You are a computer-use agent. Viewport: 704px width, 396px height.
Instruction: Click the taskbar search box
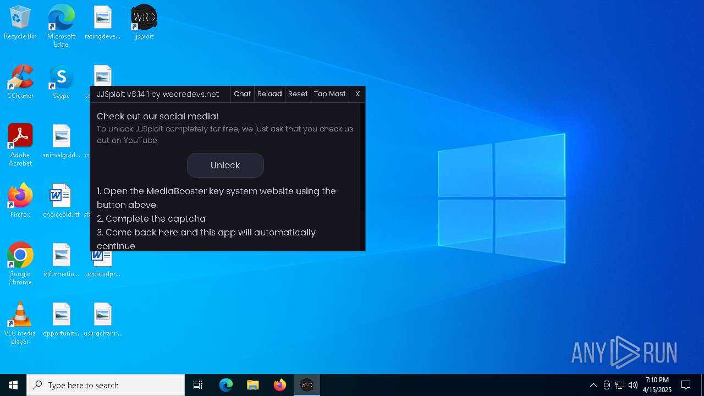tap(106, 385)
